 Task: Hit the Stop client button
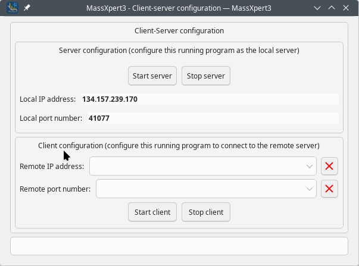[x=206, y=212]
